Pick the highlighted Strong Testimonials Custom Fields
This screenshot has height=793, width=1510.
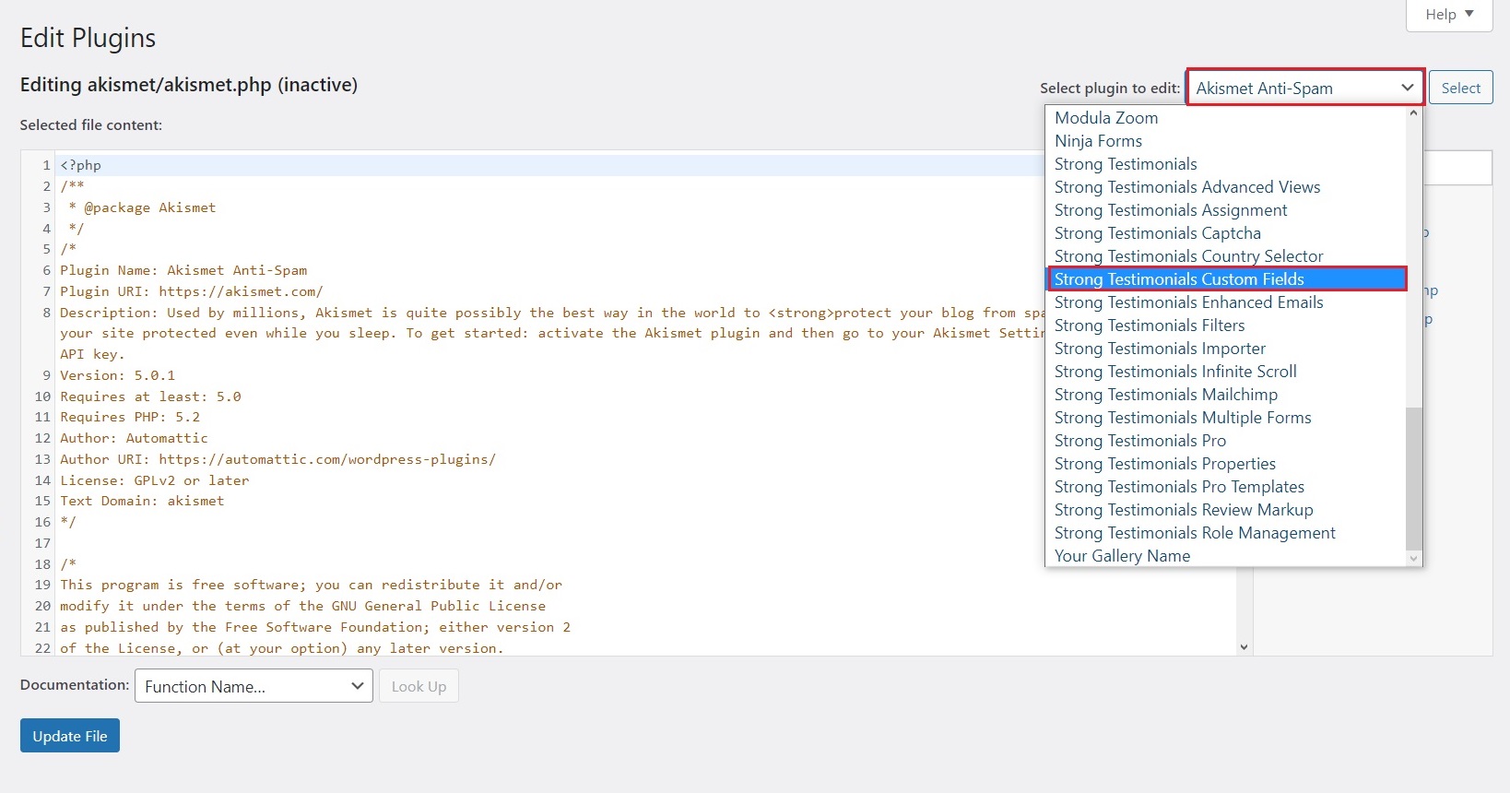(1226, 279)
